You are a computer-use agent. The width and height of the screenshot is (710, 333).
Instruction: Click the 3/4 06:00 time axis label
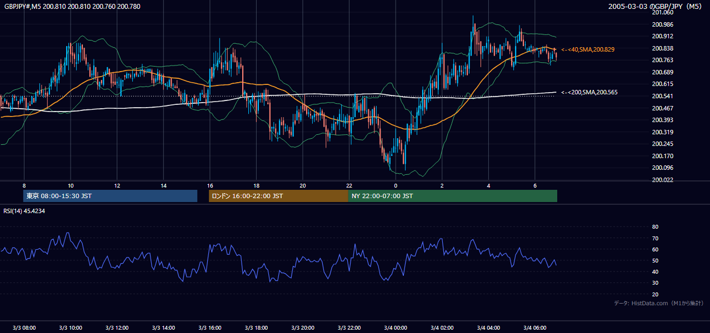[534, 328]
